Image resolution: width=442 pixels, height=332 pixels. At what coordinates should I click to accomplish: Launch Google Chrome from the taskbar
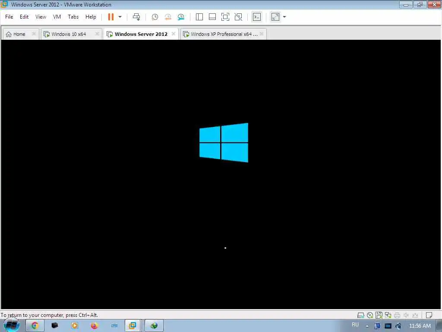point(35,326)
